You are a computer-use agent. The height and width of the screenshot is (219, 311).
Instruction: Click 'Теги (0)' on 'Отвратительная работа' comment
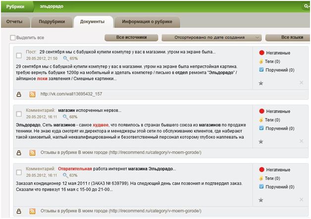(272, 178)
